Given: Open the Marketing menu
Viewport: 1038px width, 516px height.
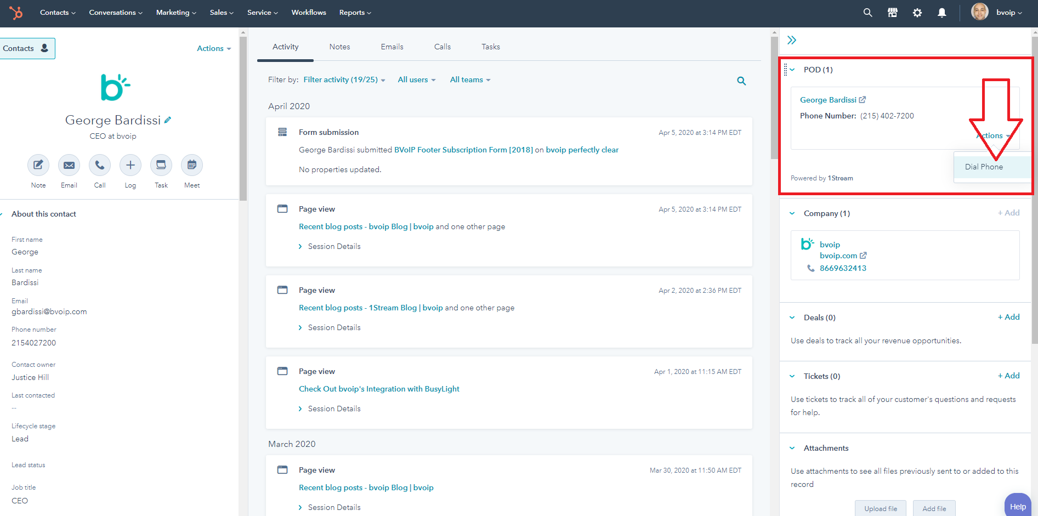Looking at the screenshot, I should [x=176, y=13].
